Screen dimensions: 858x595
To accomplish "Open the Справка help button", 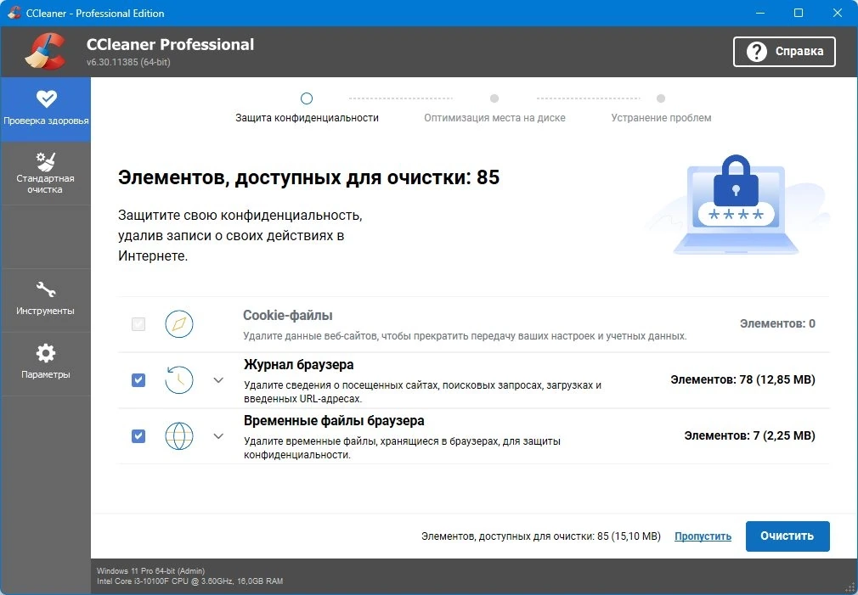I will (784, 52).
